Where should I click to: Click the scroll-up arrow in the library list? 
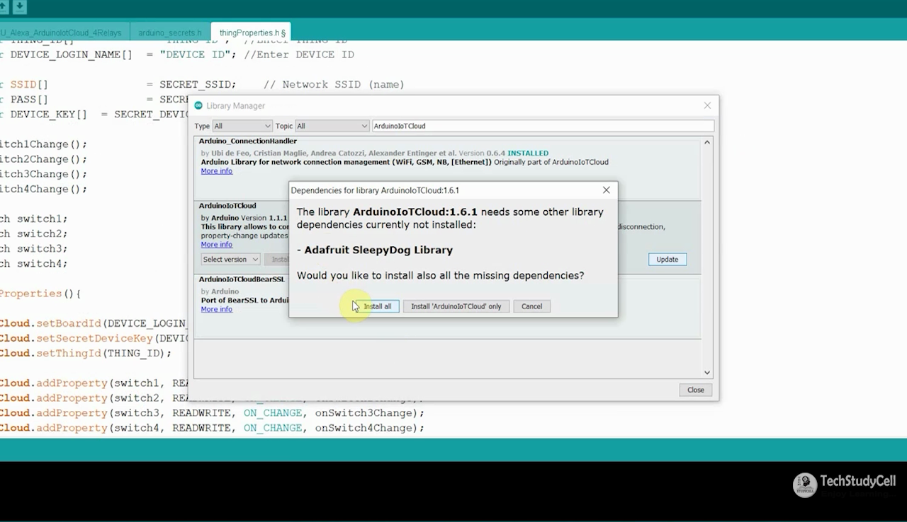coord(706,141)
